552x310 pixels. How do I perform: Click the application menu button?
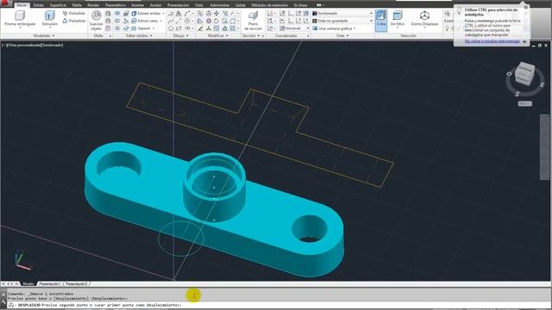[x=6, y=3]
